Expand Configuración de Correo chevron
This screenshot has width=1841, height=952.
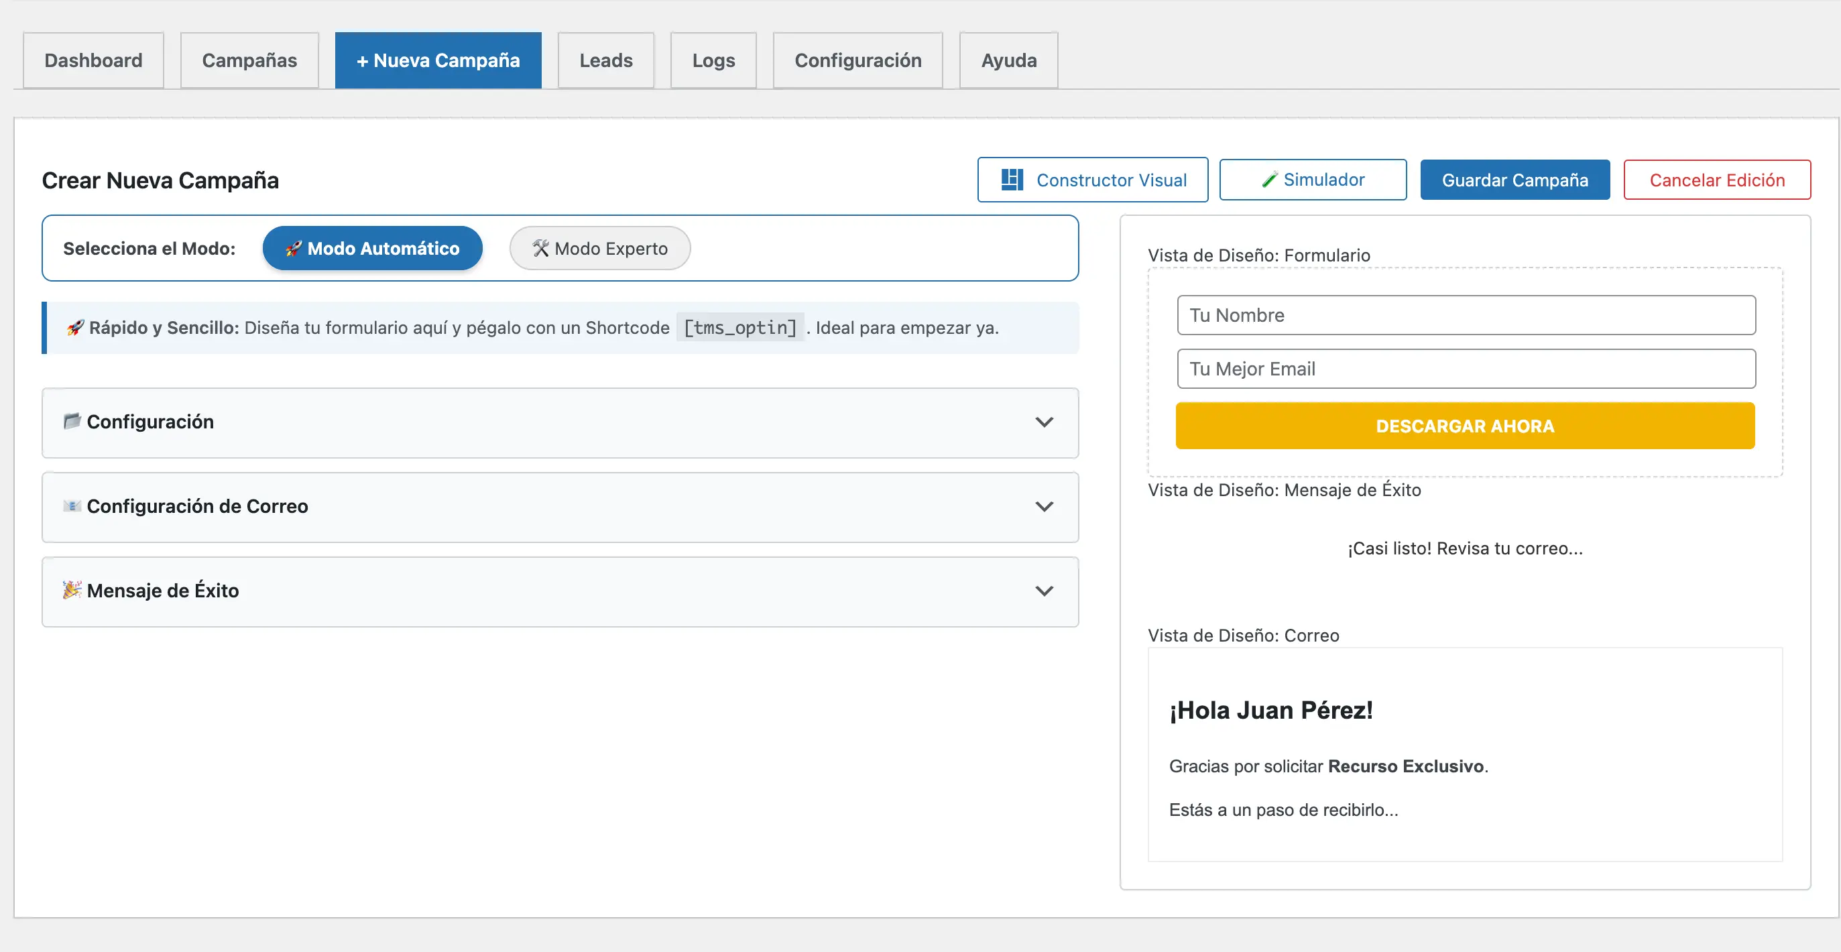1044,507
